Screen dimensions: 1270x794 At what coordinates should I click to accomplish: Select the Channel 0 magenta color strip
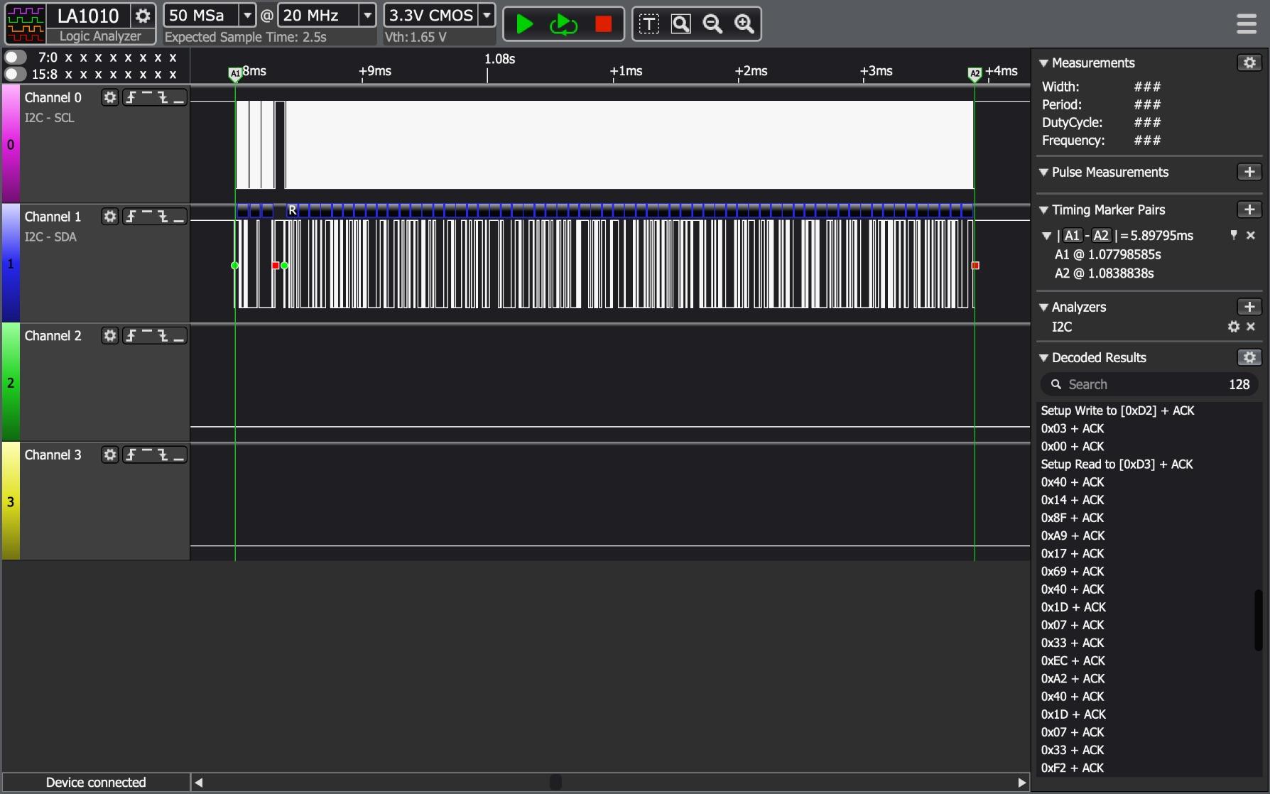(11, 144)
